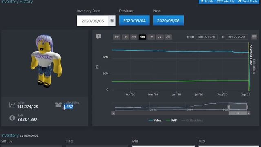Select the All chart range
This screenshot has width=261, height=147.
click(x=168, y=37)
